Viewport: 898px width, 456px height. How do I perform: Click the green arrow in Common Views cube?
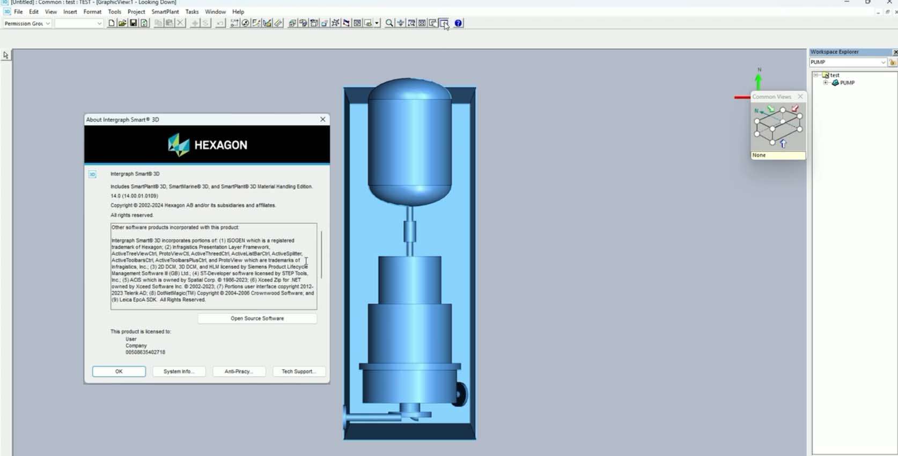point(770,109)
